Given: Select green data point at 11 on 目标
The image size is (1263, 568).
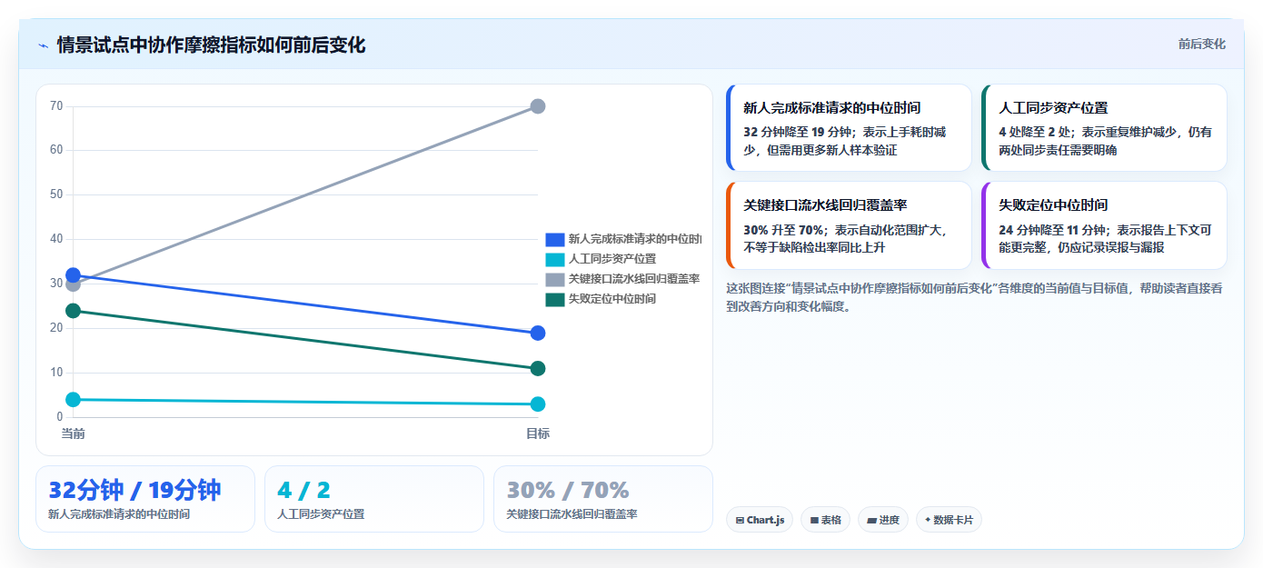Looking at the screenshot, I should (537, 368).
